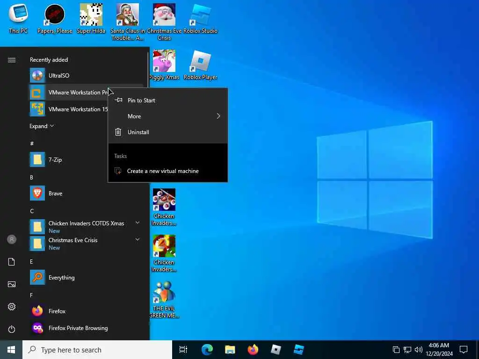Click the More submenu arrow
Screen dimensions: 479x359
pyautogui.click(x=218, y=116)
